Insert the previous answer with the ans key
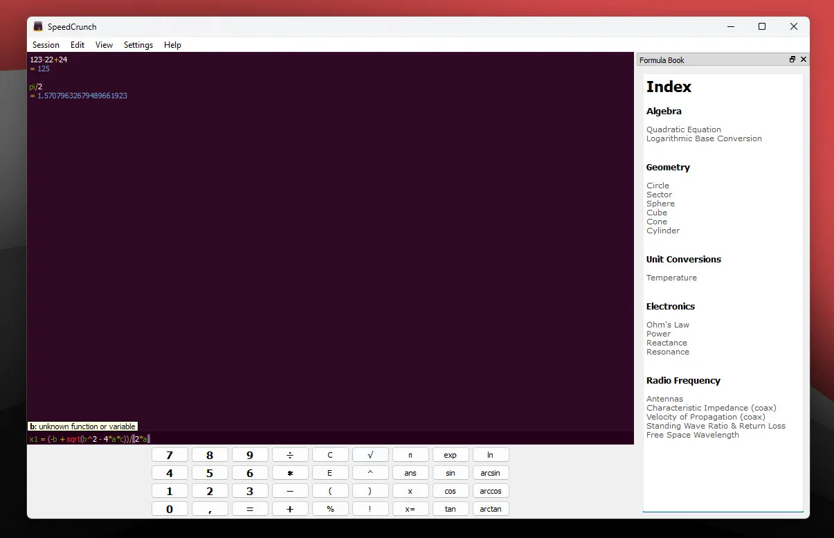This screenshot has width=834, height=538. (410, 472)
